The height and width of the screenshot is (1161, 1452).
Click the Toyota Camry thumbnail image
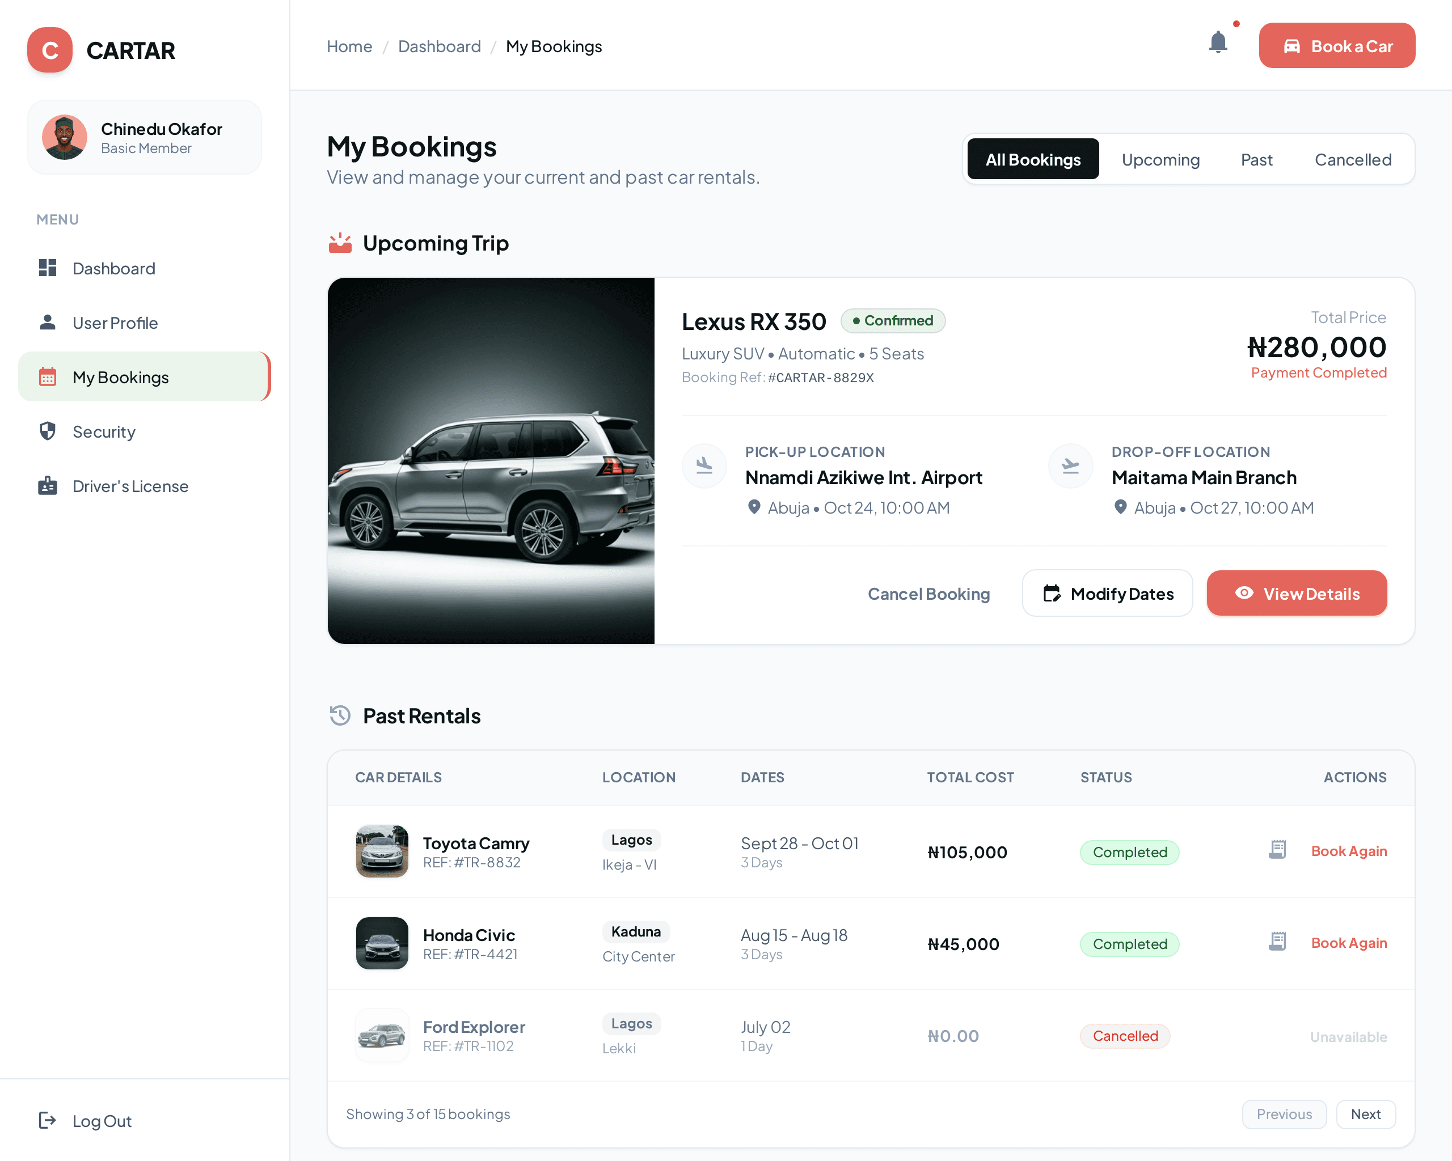pyautogui.click(x=382, y=851)
